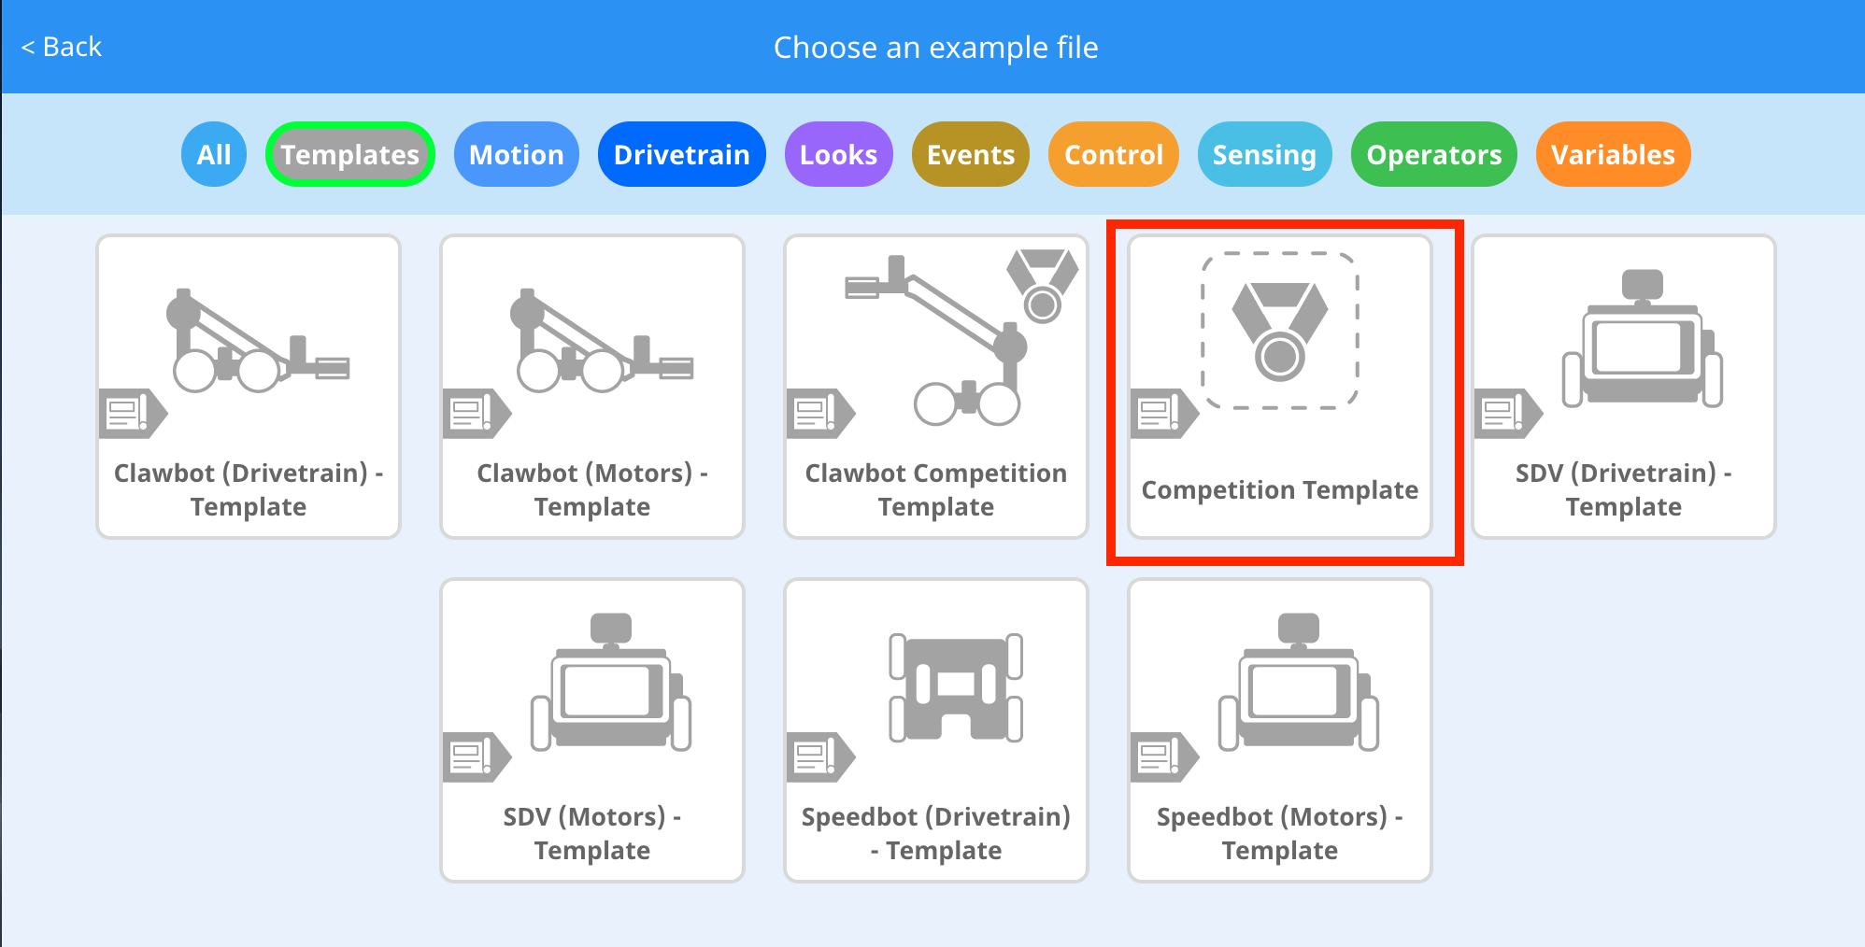Enable the Motion category filter
This screenshot has height=947, width=1865.
click(x=516, y=154)
